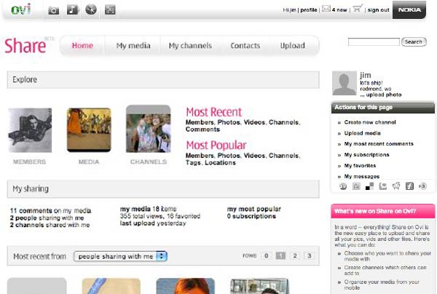
Task: Click the sign out link
Action: click(x=378, y=9)
